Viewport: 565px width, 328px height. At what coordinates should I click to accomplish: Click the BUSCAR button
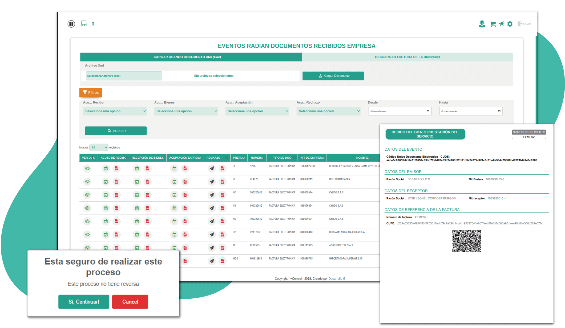(x=116, y=131)
